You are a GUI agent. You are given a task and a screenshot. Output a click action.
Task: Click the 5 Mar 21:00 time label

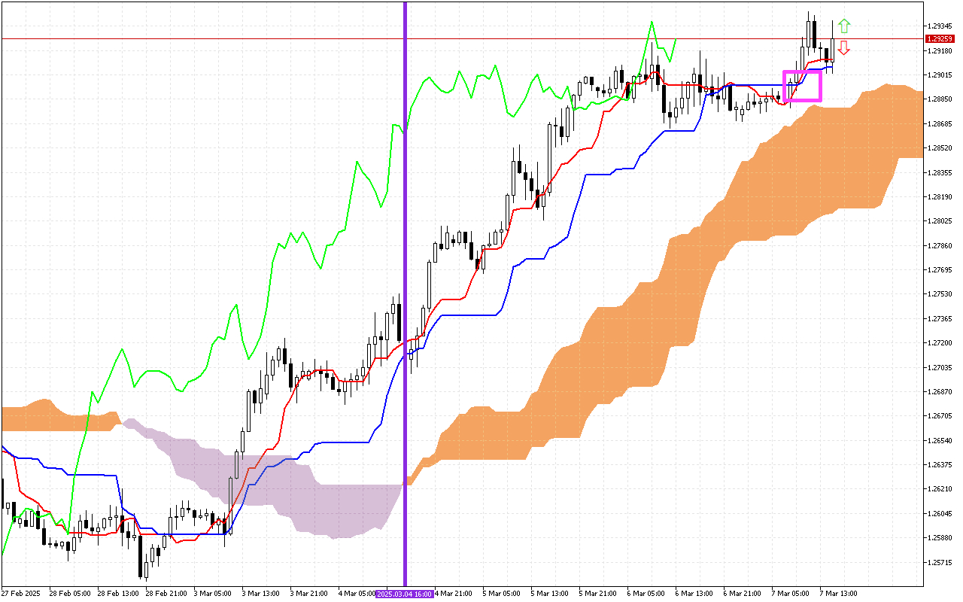598,594
